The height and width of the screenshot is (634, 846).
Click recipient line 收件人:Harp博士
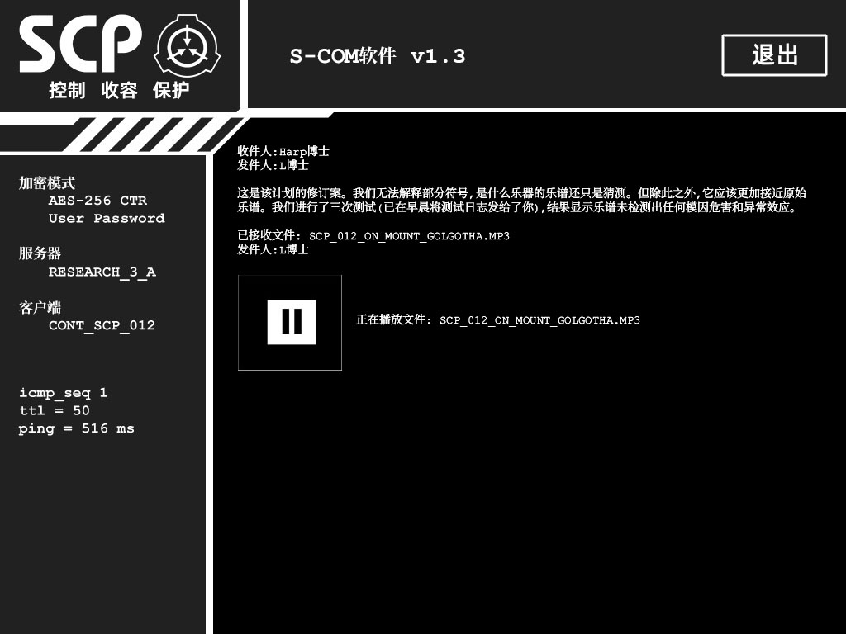[283, 151]
